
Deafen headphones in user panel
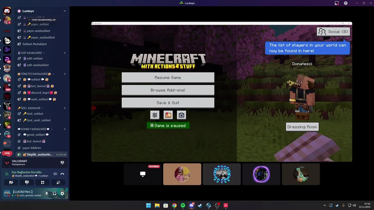pyautogui.click(x=54, y=193)
